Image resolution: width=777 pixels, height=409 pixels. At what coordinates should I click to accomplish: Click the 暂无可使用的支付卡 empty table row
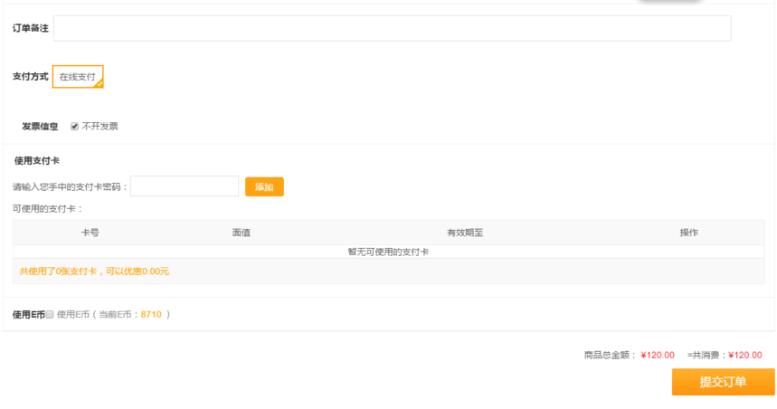[388, 252]
